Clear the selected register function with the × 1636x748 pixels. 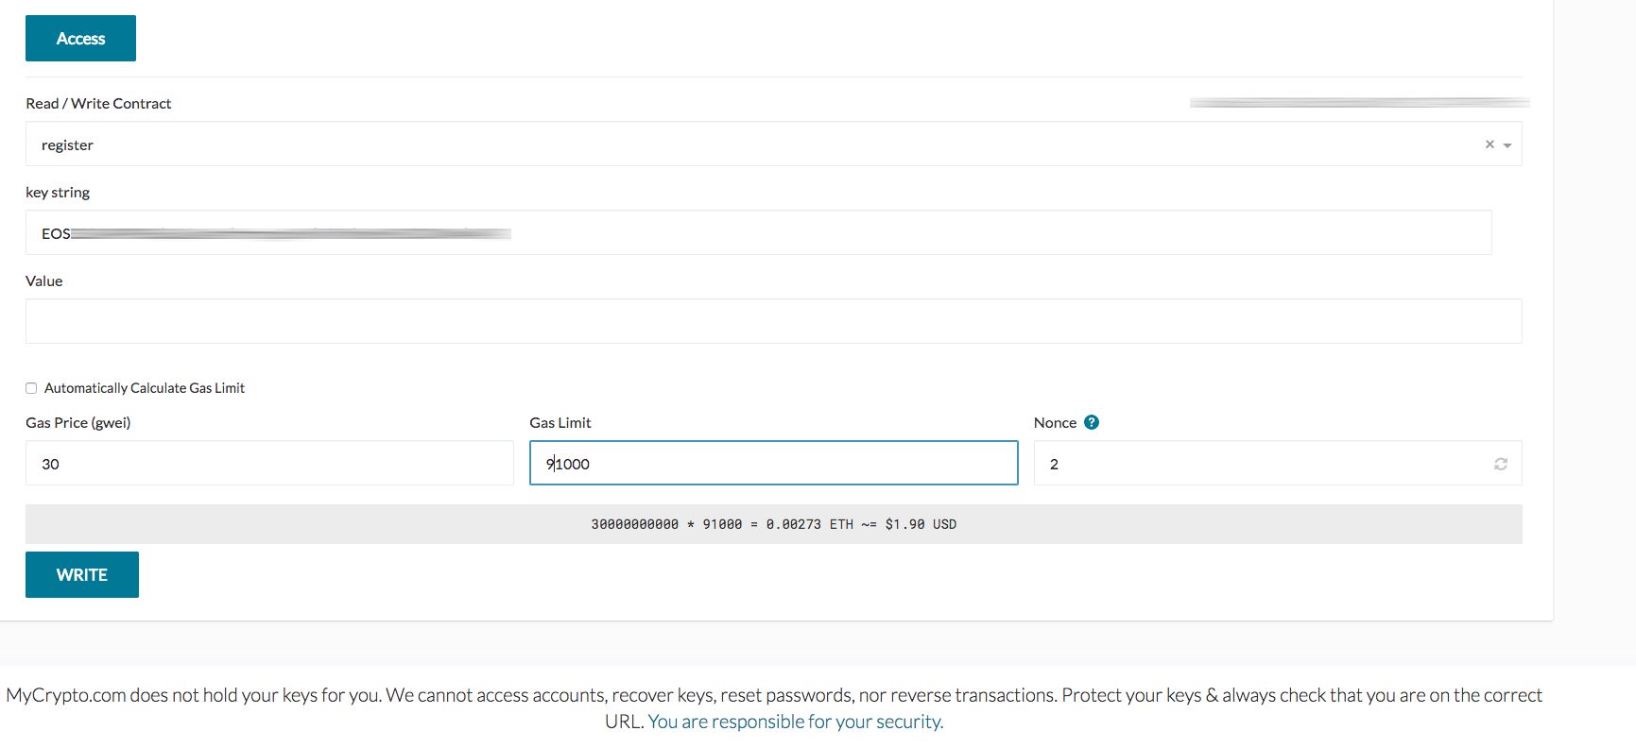click(x=1490, y=144)
